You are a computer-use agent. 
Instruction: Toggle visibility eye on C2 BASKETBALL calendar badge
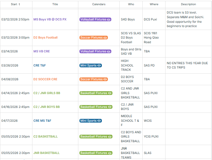[x=110, y=137]
